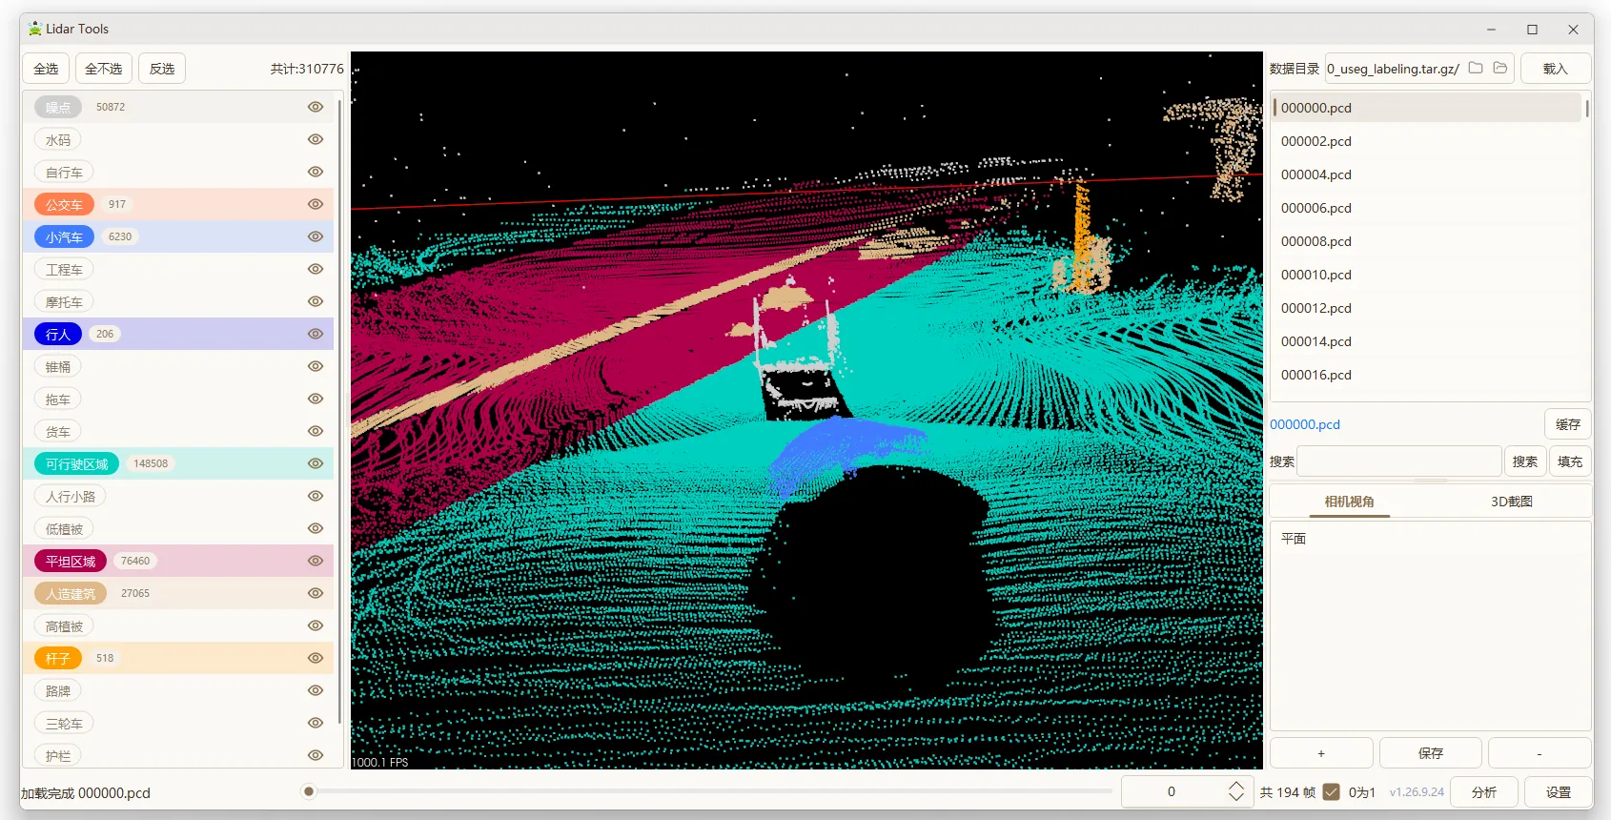This screenshot has width=1611, height=820.
Task: Toggle the 0为1 checkbox
Action: [1332, 792]
